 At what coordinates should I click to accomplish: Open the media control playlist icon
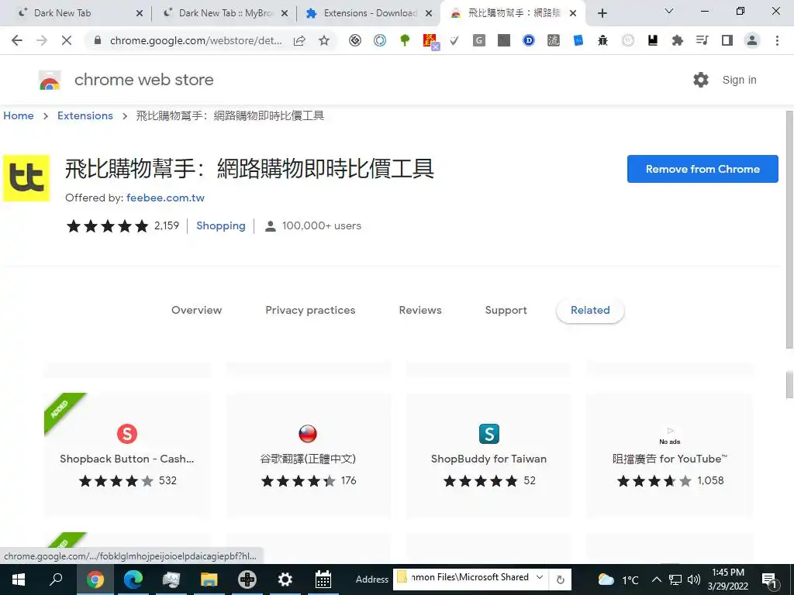703,40
